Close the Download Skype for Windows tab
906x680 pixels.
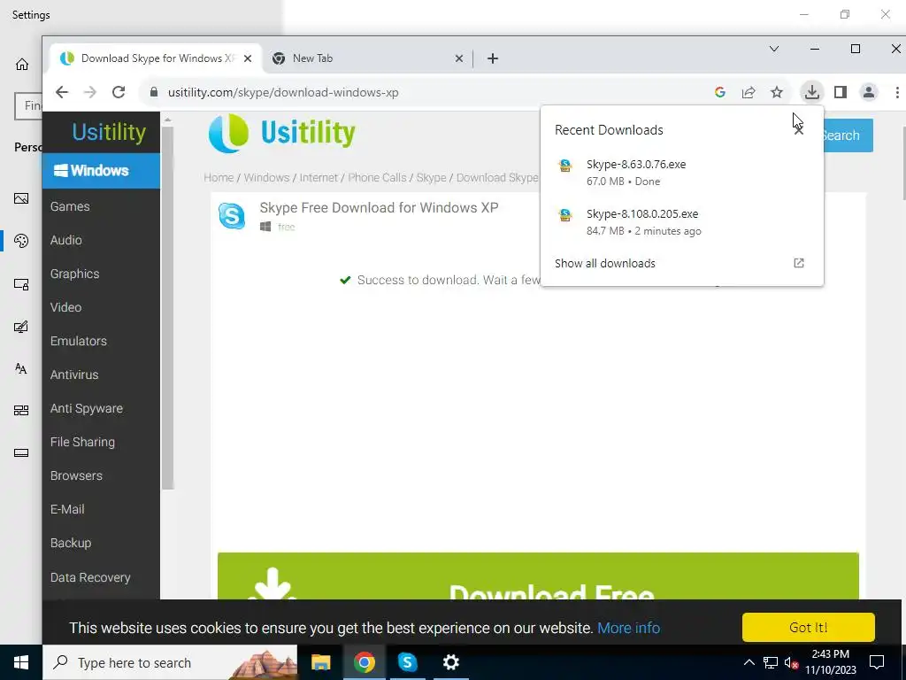248,58
